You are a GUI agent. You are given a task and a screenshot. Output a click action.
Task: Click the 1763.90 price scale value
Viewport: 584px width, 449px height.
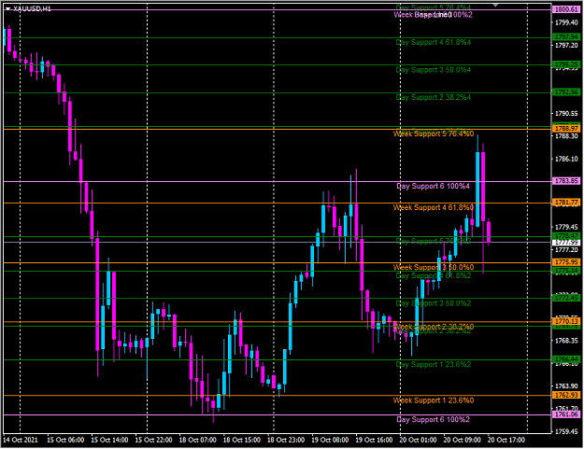[x=566, y=386]
